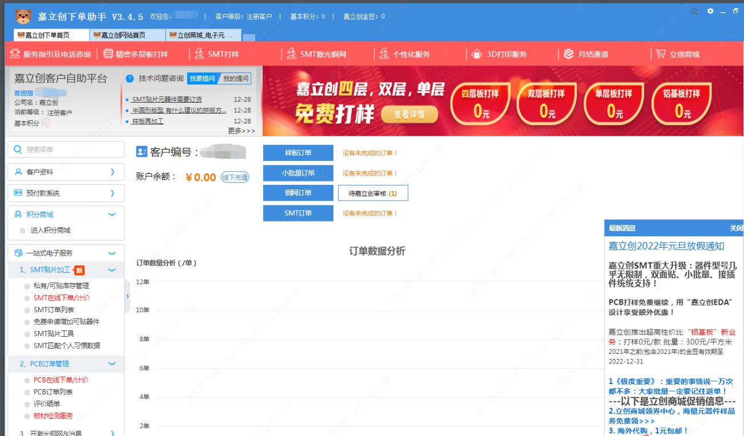
Task: Click the 服务指引及电话咨询 headset icon
Action: pos(15,54)
